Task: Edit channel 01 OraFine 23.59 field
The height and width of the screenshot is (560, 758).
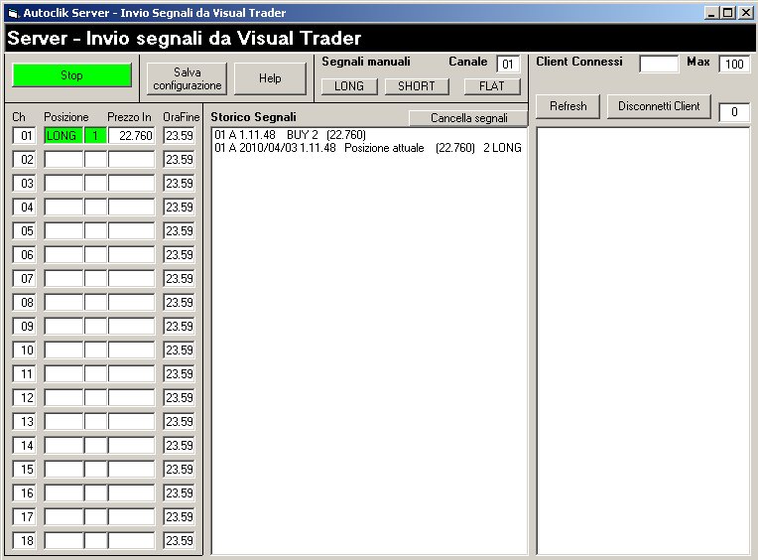Action: coord(179,135)
